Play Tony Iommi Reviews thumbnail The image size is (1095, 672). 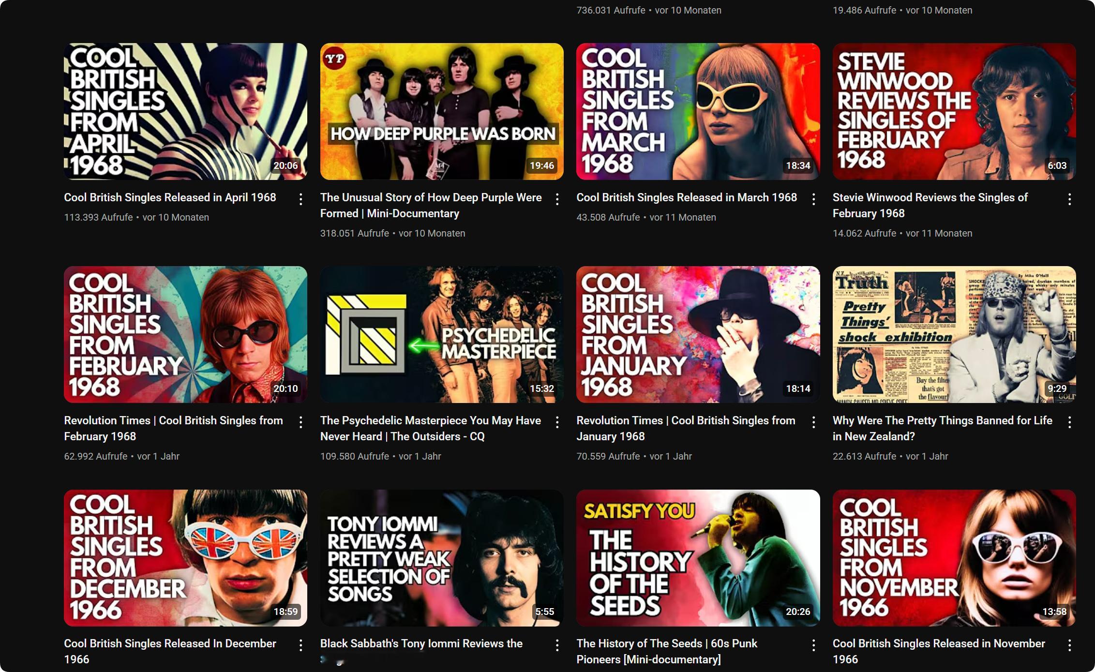click(442, 558)
